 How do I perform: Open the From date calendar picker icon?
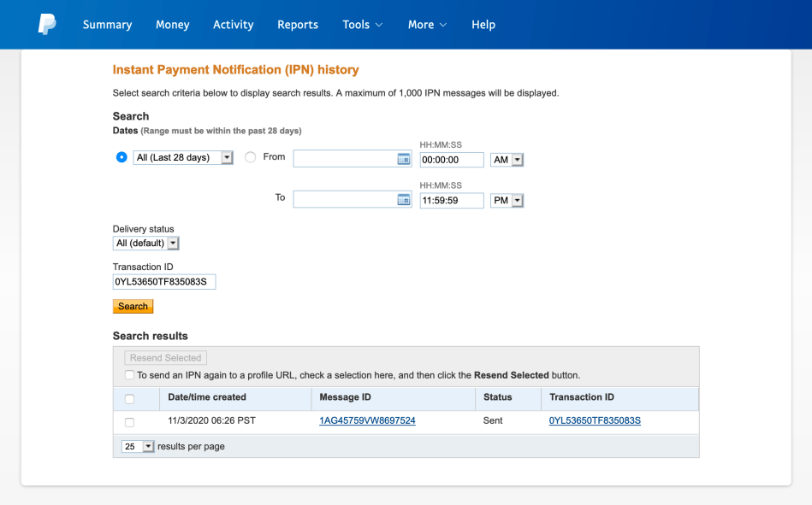point(404,159)
